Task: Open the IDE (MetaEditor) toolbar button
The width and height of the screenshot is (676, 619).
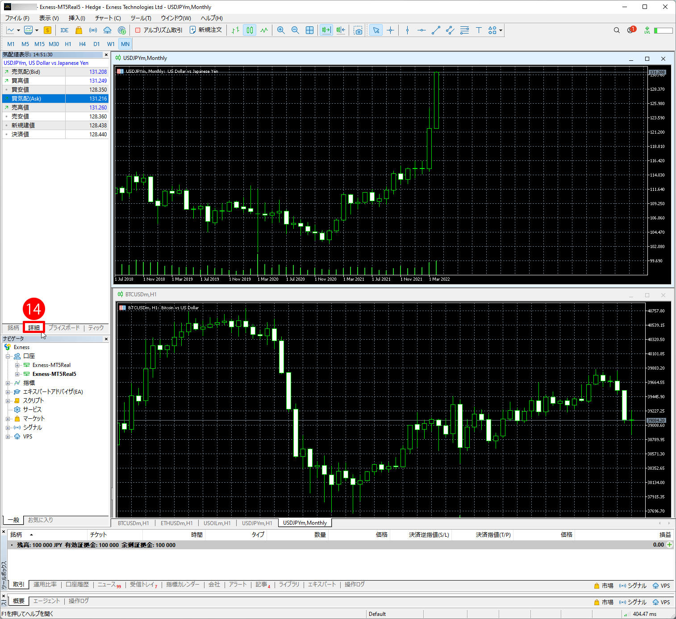Action: coord(64,30)
